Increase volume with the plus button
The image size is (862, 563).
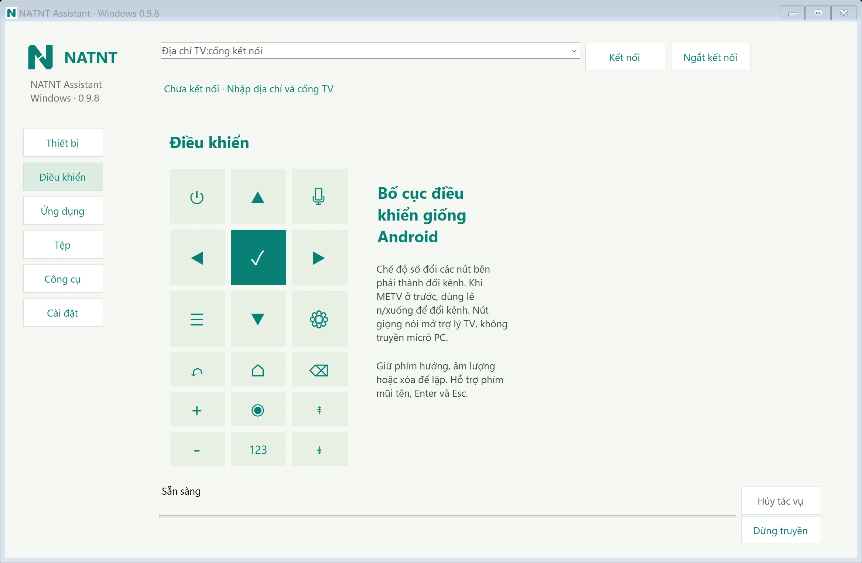click(197, 409)
